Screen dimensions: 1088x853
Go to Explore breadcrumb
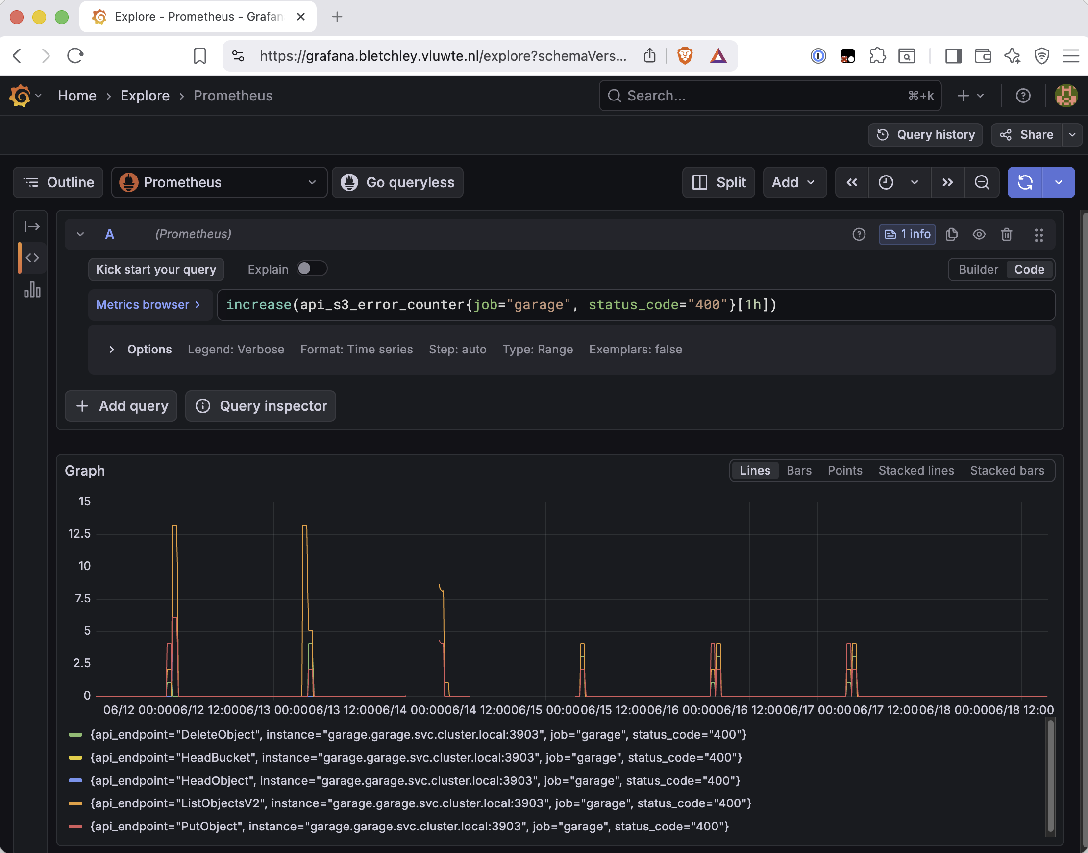point(145,96)
